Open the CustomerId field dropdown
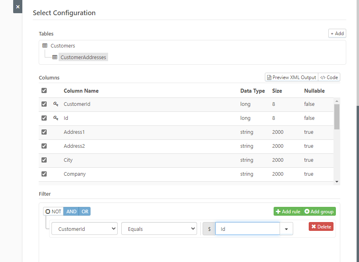The image size is (359, 262). point(85,229)
